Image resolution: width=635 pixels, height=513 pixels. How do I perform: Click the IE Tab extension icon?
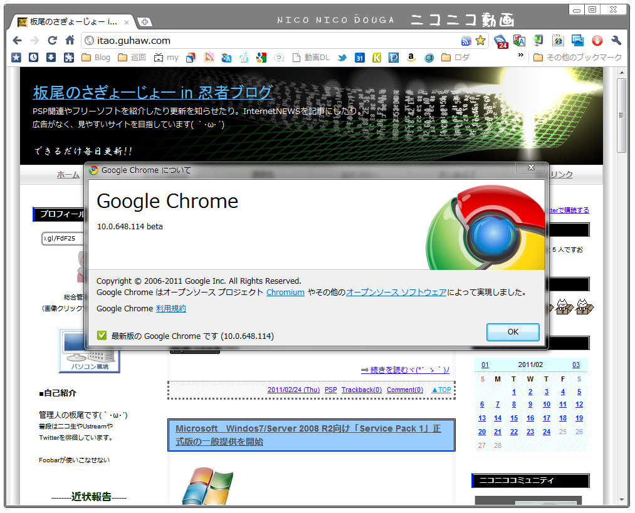tap(558, 41)
